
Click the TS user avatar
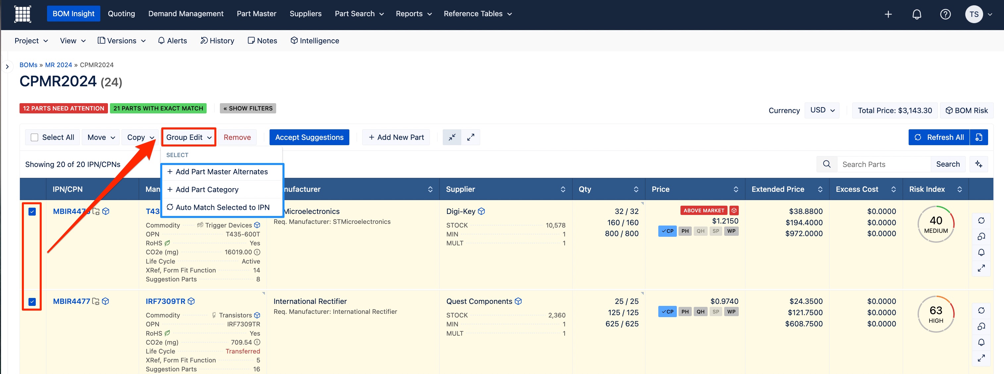point(974,15)
